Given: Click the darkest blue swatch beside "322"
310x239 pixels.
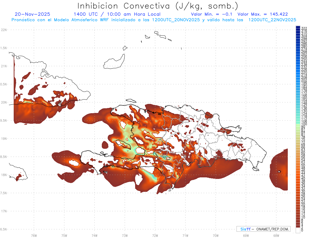Looking at the screenshot, I should point(298,27).
